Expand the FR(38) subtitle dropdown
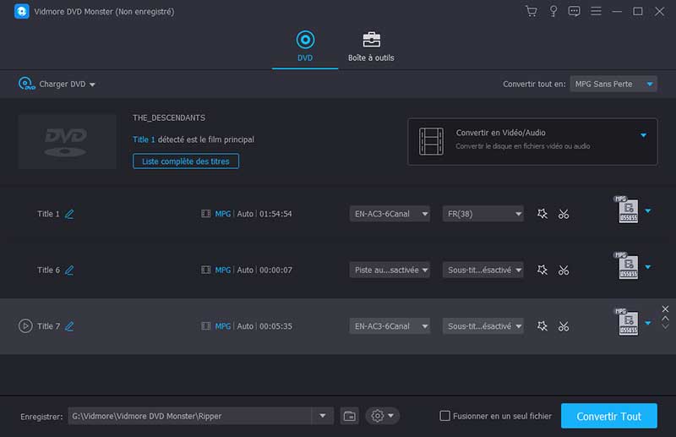 pyautogui.click(x=482, y=214)
